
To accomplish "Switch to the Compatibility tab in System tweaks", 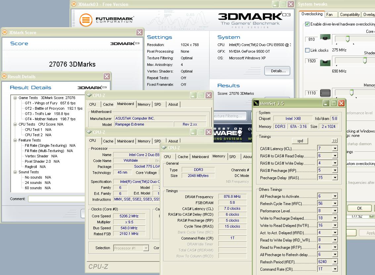I will [350, 15].
